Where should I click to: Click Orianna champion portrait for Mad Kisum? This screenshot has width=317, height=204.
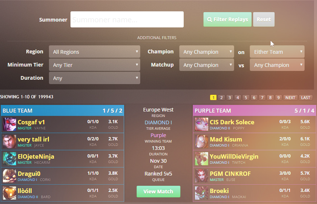pos(202,141)
